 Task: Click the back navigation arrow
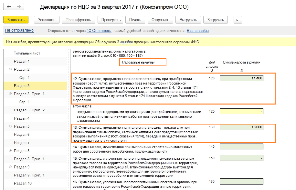[9, 7]
